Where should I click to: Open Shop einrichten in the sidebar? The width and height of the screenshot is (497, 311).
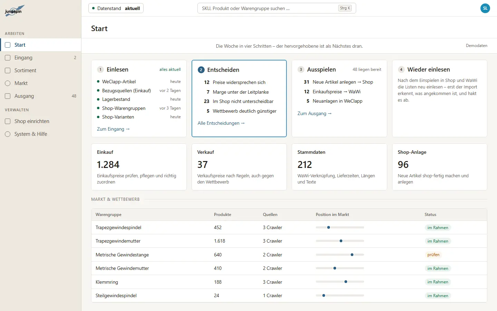40,121
